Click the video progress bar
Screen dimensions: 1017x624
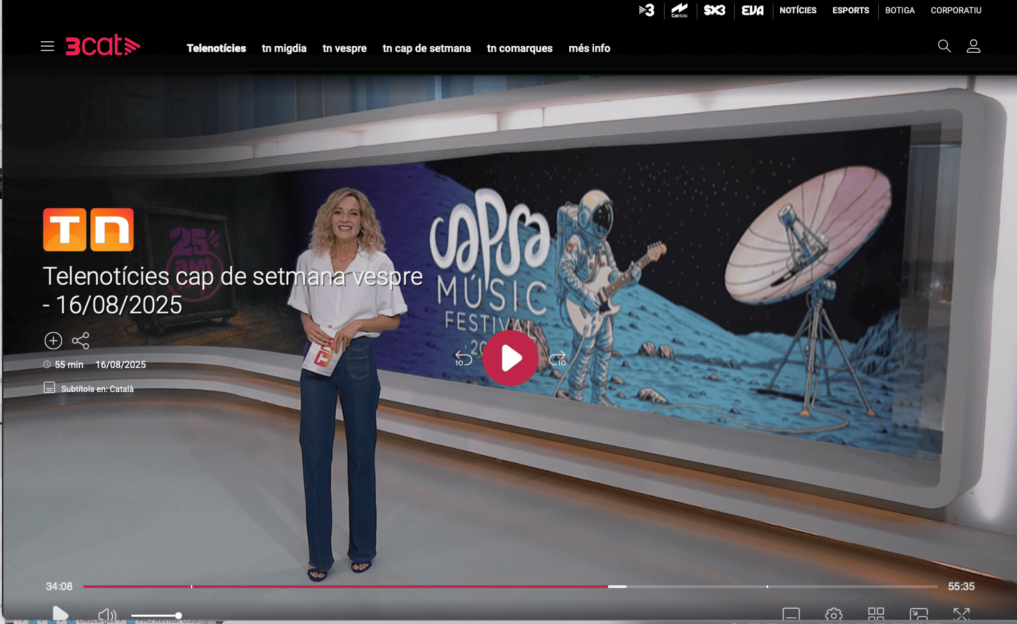511,587
